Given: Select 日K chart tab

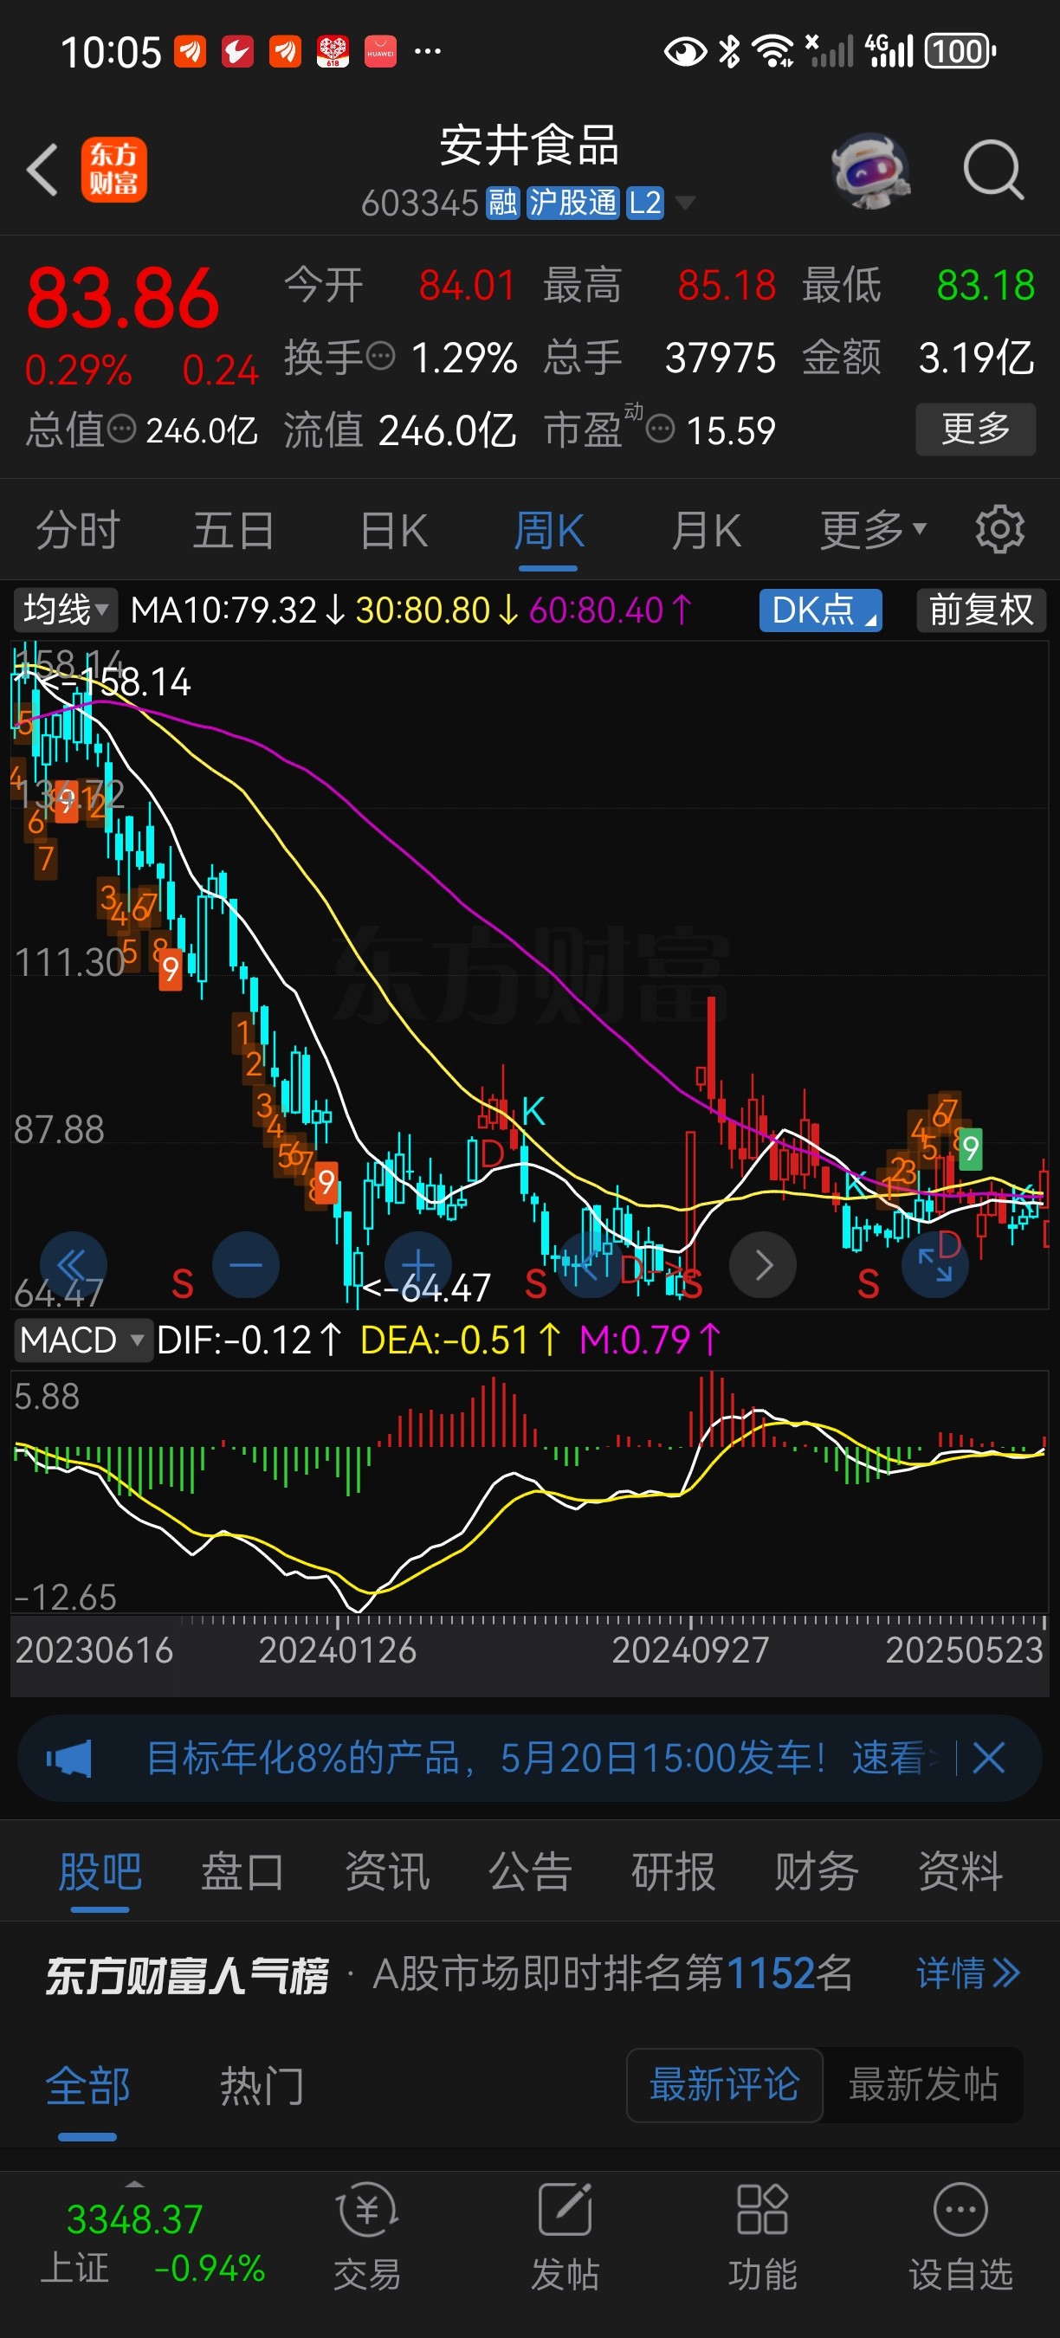Looking at the screenshot, I should (394, 530).
